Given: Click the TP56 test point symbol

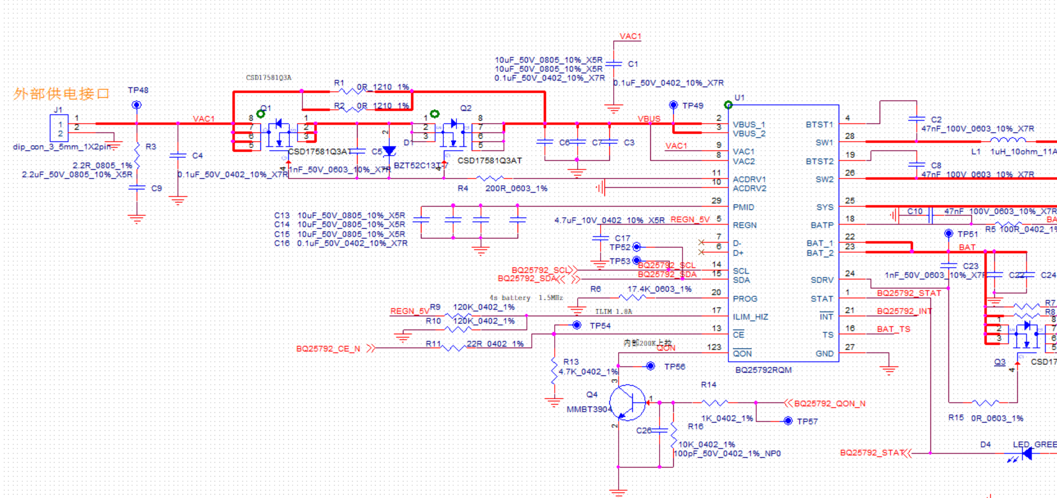Looking at the screenshot, I should coord(650,366).
